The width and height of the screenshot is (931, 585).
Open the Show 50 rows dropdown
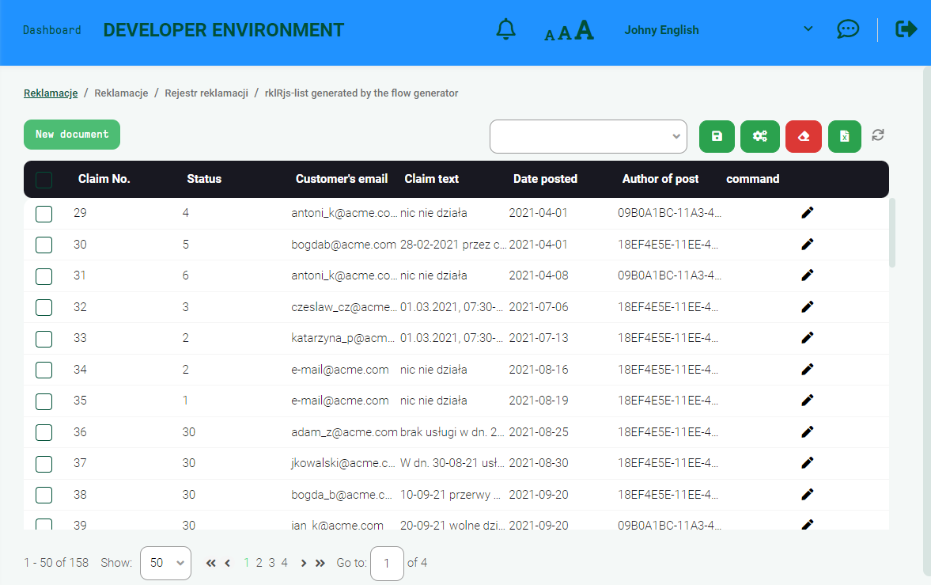coord(165,563)
